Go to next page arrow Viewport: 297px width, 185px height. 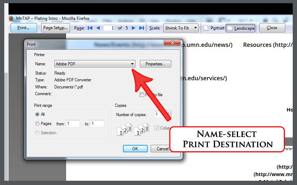134,28
